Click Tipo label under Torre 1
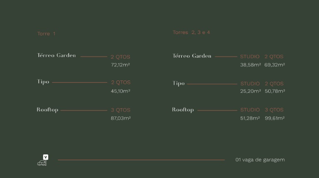The width and height of the screenshot is (319, 178). [x=43, y=82]
